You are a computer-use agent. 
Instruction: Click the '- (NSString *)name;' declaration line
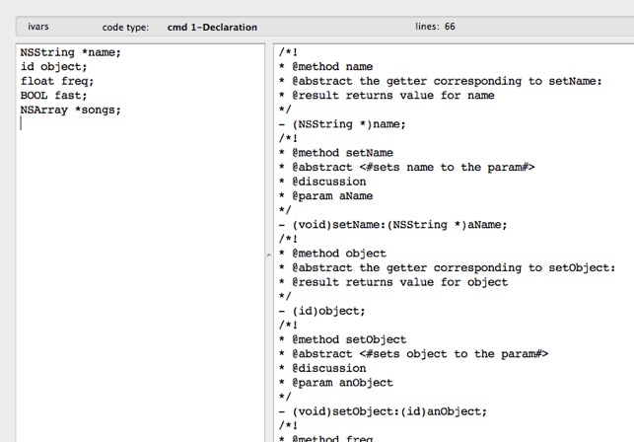pyautogui.click(x=342, y=124)
